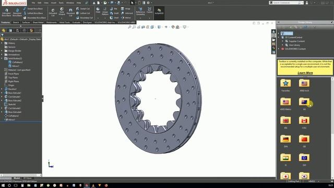Expand the Revolve1 feature
Image resolution: width=334 pixels, height=188 pixels.
(x=2, y=89)
